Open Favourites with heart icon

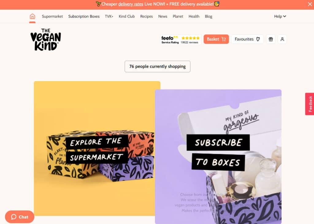pyautogui.click(x=247, y=39)
